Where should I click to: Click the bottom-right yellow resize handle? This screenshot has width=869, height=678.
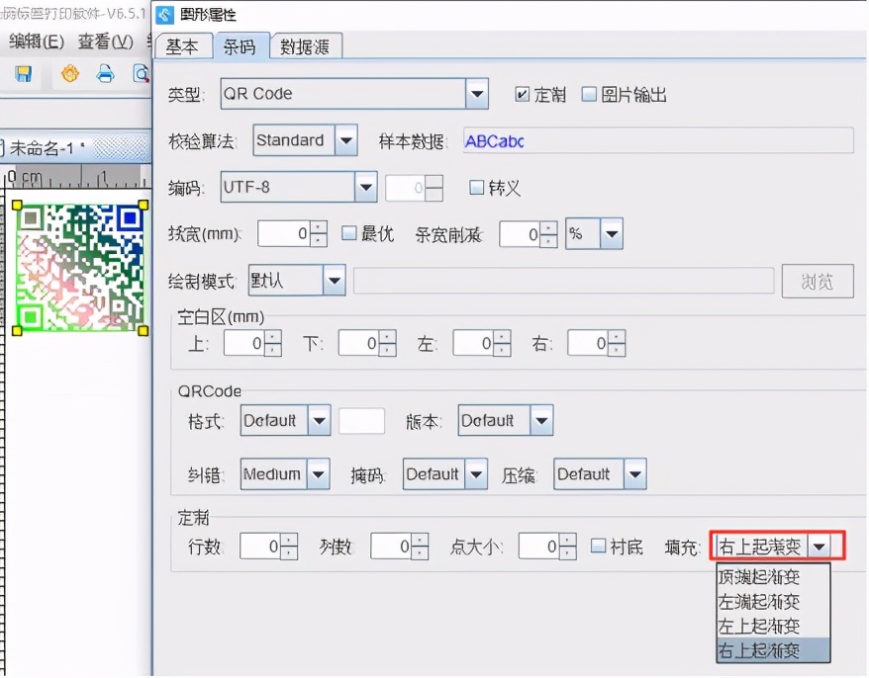[x=143, y=331]
